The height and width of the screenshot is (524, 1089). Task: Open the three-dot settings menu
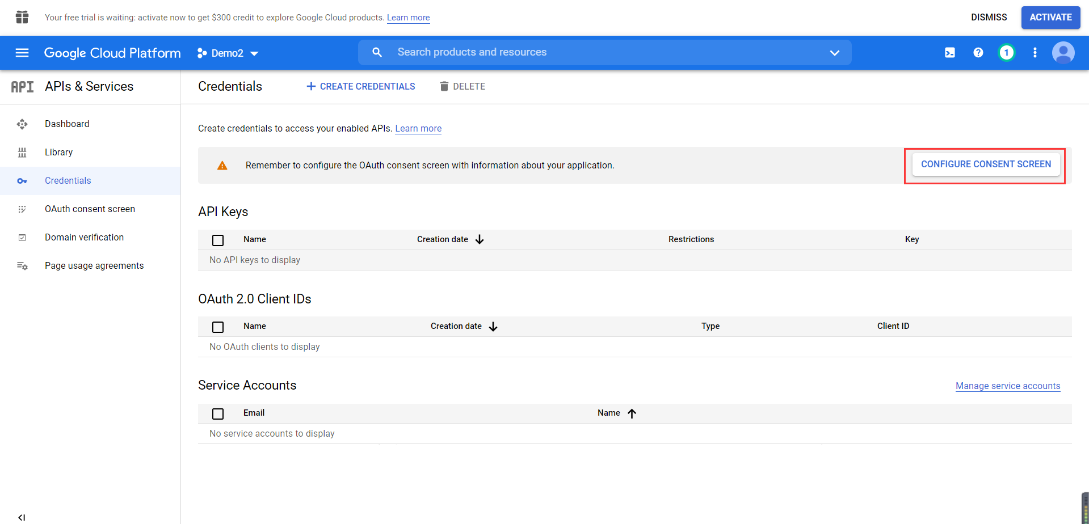pos(1035,53)
